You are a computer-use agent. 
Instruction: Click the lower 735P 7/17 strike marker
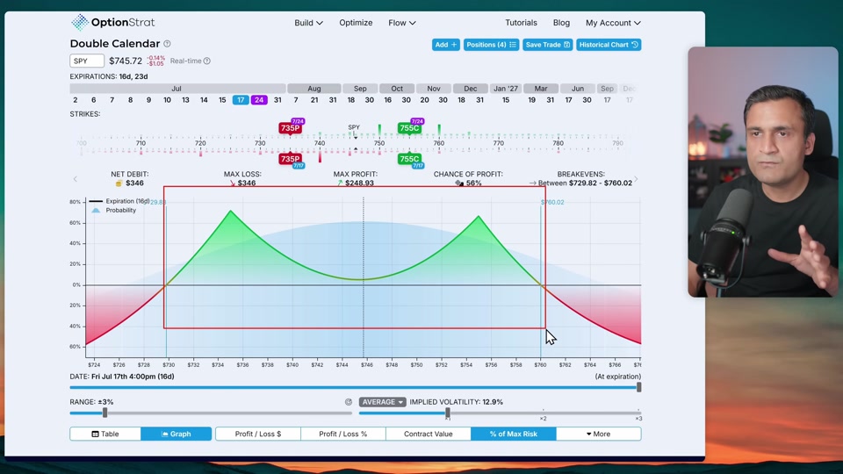click(290, 159)
